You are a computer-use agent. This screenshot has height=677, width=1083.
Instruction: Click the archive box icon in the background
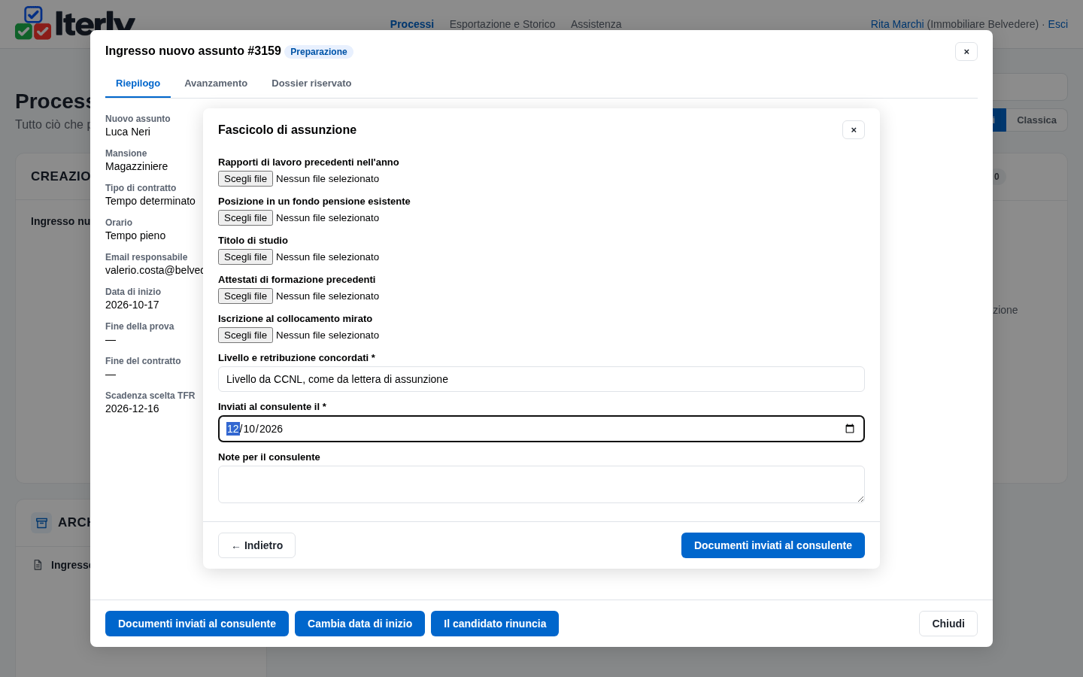(41, 523)
